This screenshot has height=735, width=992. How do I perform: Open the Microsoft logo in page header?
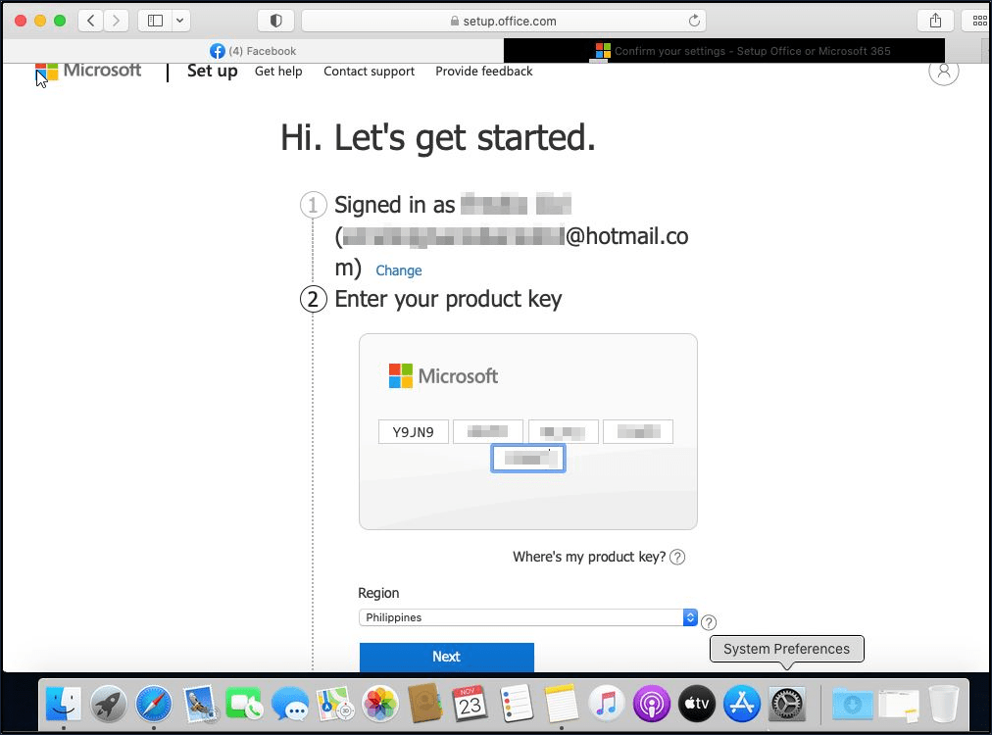pos(88,71)
